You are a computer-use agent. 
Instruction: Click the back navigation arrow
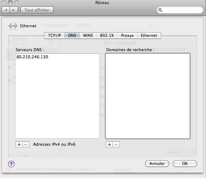pyautogui.click(x=6, y=10)
